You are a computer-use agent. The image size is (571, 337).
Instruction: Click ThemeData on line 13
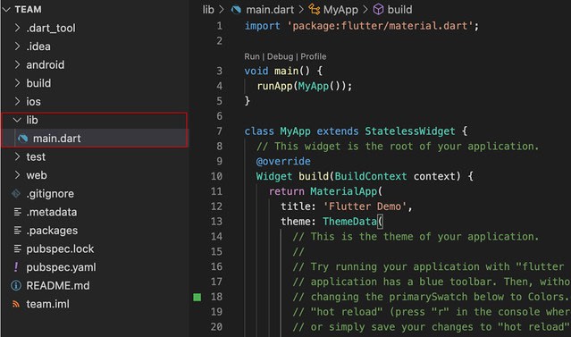(x=349, y=222)
